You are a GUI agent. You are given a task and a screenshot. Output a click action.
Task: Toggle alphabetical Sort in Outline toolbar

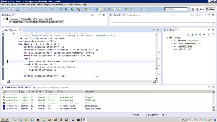click(x=192, y=35)
